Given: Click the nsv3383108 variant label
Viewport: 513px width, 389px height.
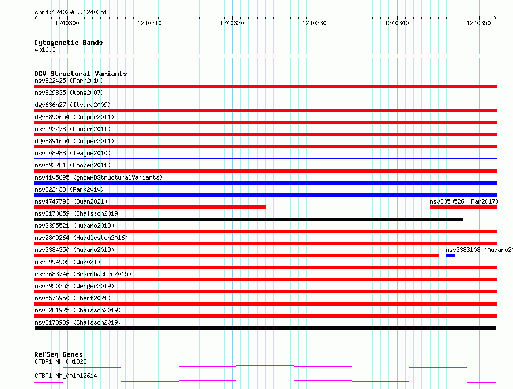Looking at the screenshot, I should [479, 250].
